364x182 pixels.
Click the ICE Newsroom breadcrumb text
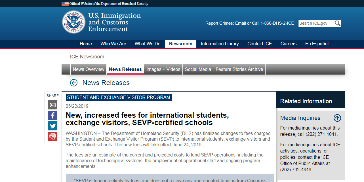(87, 57)
